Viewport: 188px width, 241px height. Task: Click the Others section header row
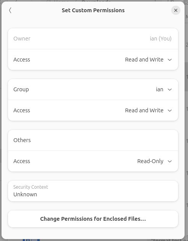click(93, 140)
